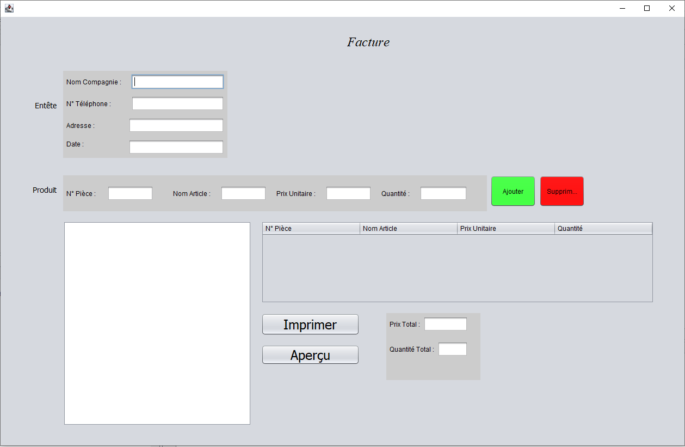The width and height of the screenshot is (685, 447).
Task: Select the Adresse text field
Action: click(x=176, y=125)
